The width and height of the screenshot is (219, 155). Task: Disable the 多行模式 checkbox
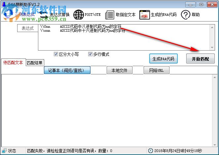point(90,54)
